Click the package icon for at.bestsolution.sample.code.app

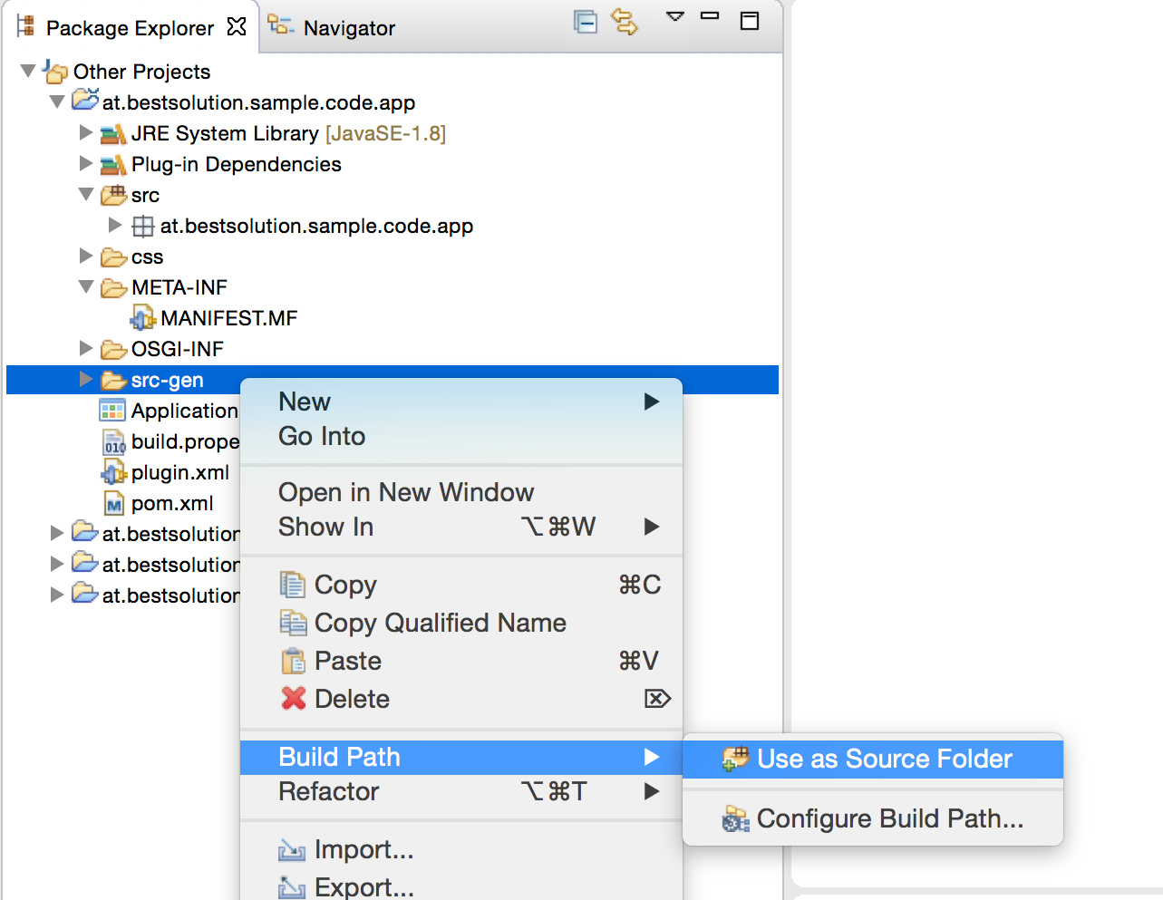(x=143, y=226)
